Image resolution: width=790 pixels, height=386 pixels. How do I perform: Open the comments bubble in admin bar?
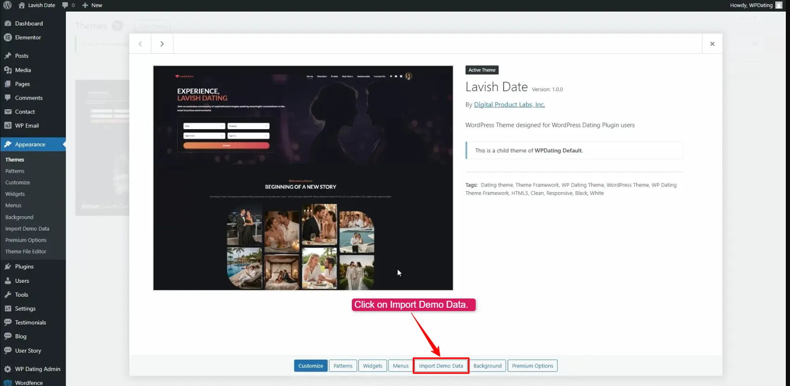pos(68,5)
